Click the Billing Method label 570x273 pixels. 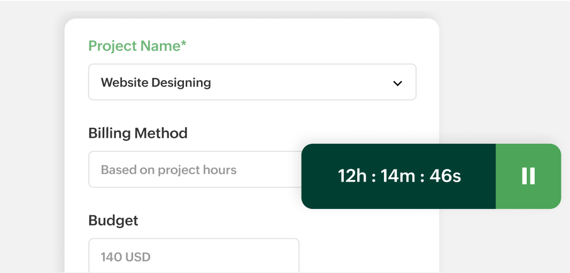click(x=137, y=133)
